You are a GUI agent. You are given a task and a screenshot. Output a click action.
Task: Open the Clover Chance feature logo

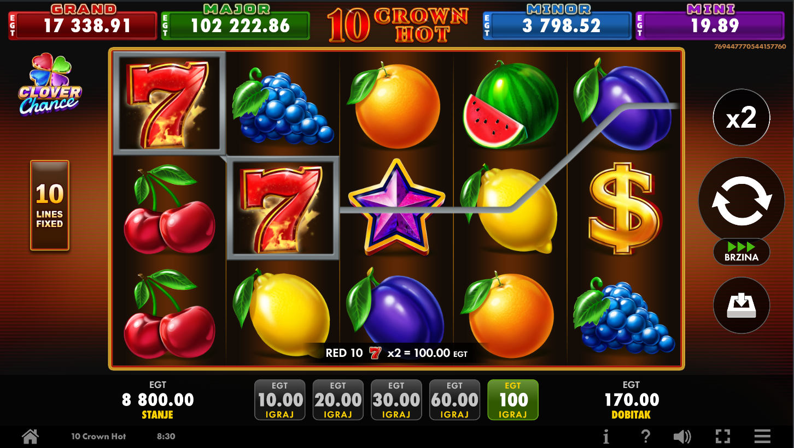pos(50,85)
